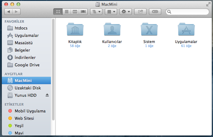Filter by the Yeşil green tag
Image resolution: width=213 pixels, height=137 pixels.
tap(26, 126)
